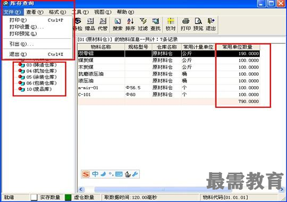The width and height of the screenshot is (287, 202).
Task: Select the 双零铝 material row
Action: (x=168, y=54)
